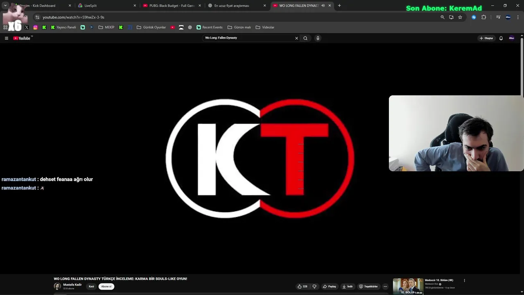Open the zoom magnifier icon in address bar
This screenshot has width=524, height=295.
(442, 17)
